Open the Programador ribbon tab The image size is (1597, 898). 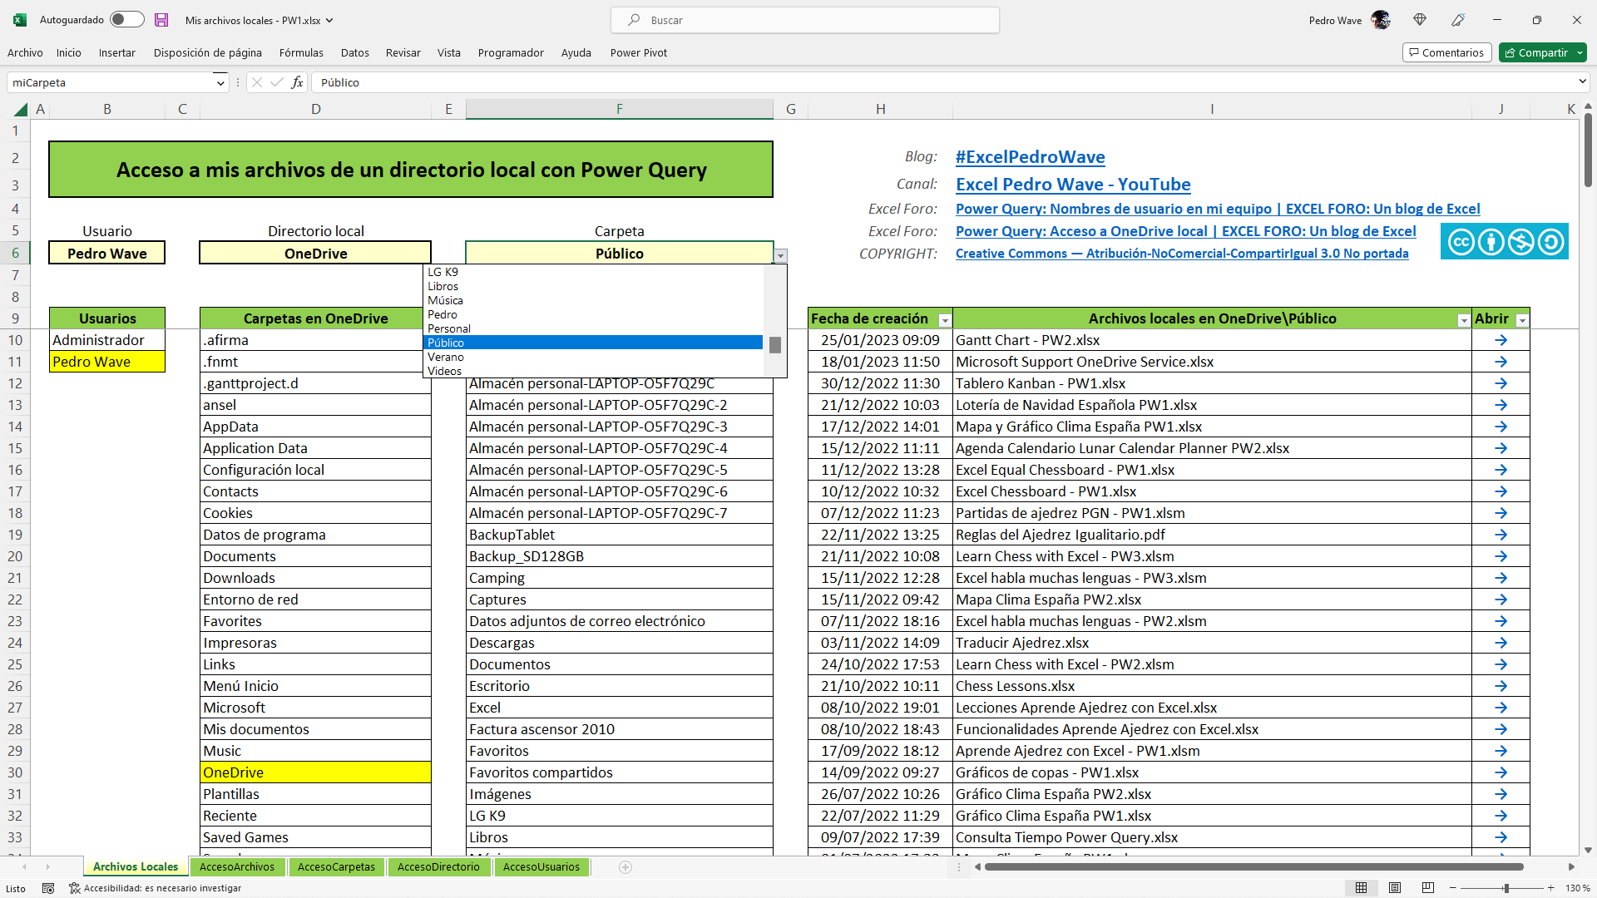(x=511, y=52)
